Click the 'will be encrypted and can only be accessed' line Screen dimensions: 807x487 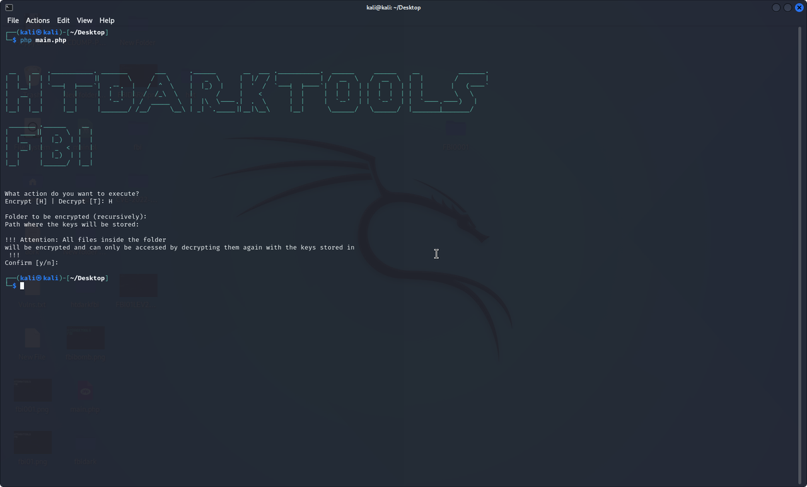(x=180, y=248)
